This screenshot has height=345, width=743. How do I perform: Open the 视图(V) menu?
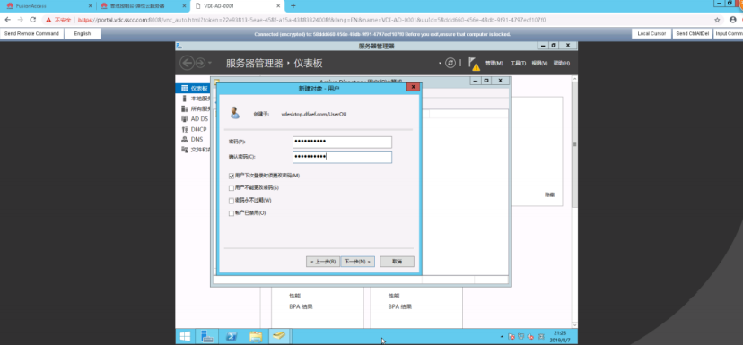(539, 63)
